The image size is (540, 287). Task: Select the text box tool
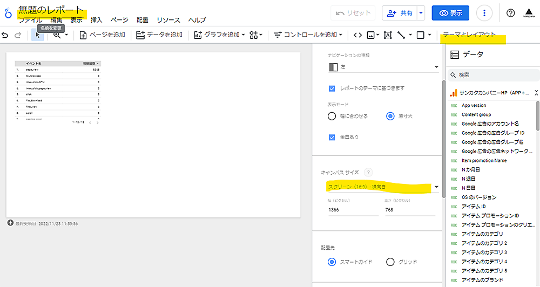(387, 35)
